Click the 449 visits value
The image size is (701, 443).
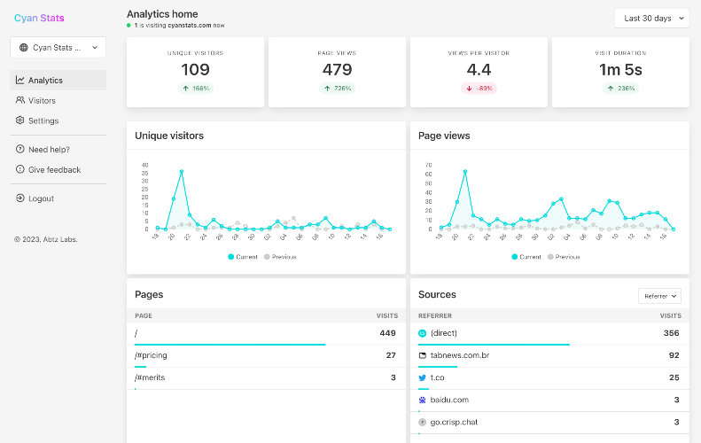tap(387, 333)
